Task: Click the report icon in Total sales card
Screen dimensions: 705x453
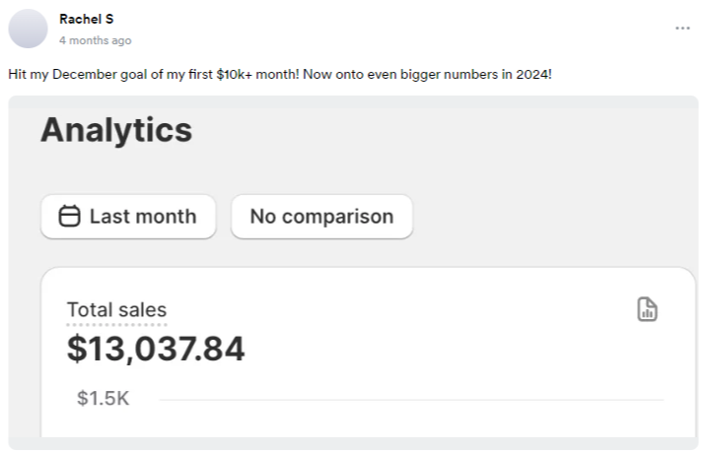Action: (x=647, y=309)
